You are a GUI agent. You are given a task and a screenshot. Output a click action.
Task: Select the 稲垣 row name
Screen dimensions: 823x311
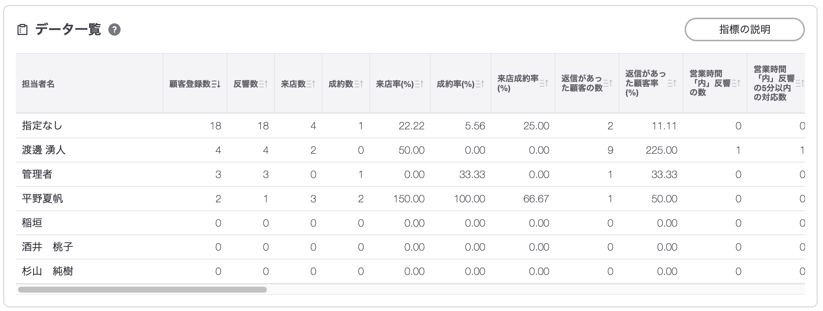(x=32, y=223)
